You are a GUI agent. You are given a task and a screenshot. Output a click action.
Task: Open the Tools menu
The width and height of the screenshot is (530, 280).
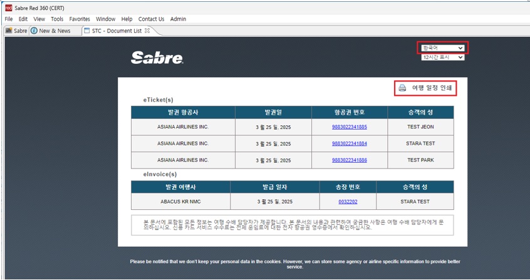click(57, 19)
